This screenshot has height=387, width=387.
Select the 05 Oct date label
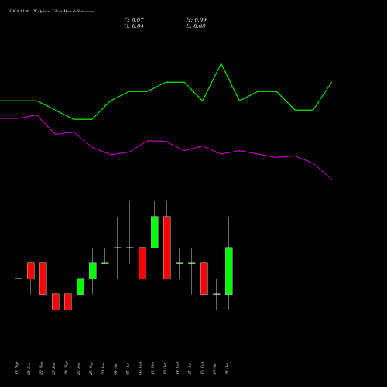pos(128,368)
